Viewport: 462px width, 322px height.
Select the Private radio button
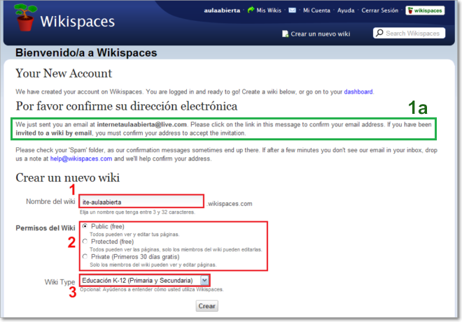click(85, 257)
